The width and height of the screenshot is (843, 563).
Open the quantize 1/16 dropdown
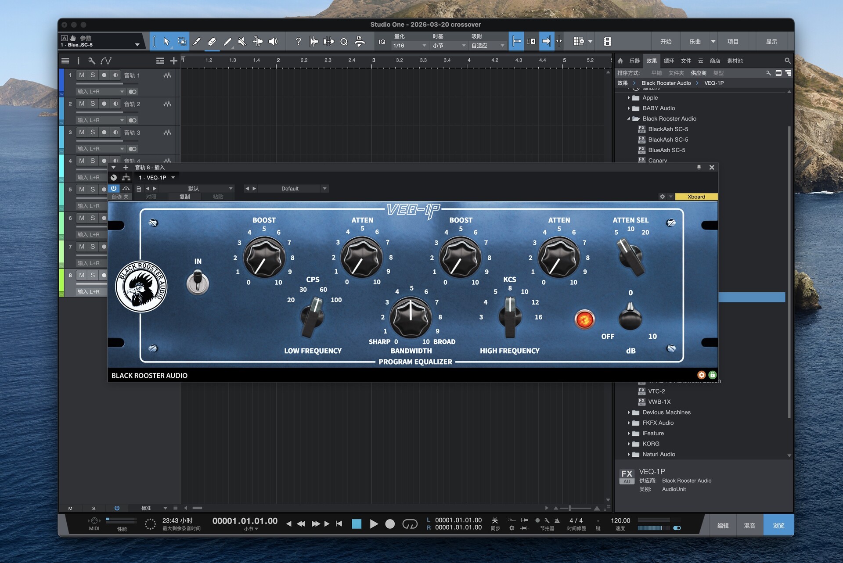[410, 46]
